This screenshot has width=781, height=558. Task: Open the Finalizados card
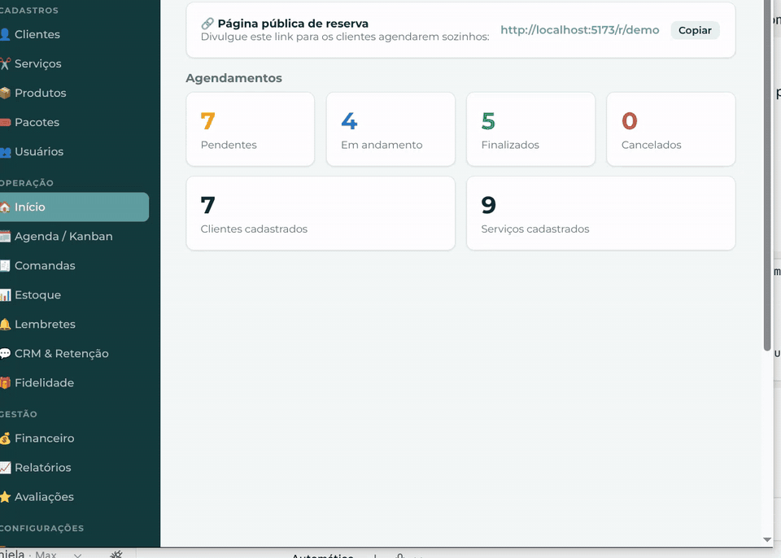click(x=530, y=129)
